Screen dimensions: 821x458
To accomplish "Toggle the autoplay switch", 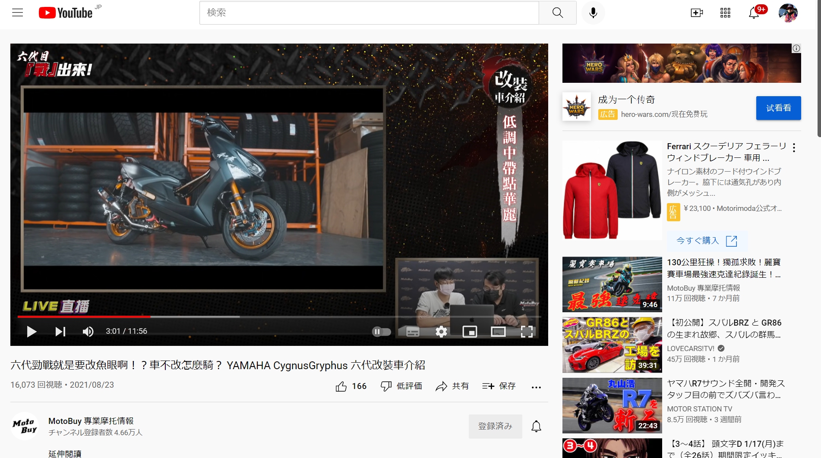I will 382,331.
